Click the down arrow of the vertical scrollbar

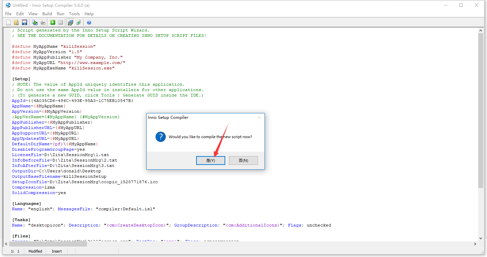tap(481, 238)
